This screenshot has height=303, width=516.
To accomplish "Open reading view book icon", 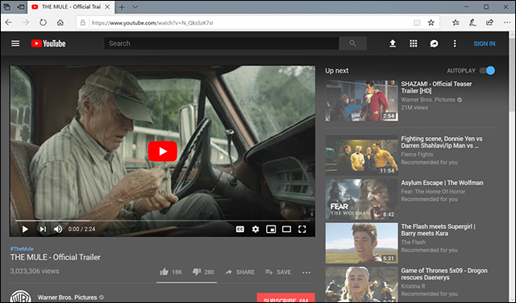I will (x=417, y=23).
